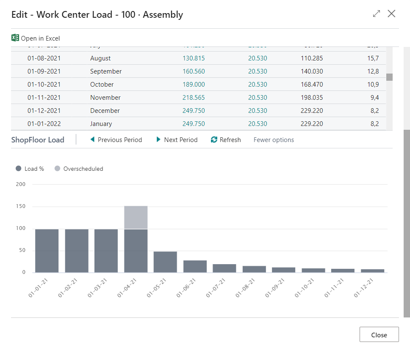
Task: Collapse the ShopFloor Load section header
Action: [x=38, y=140]
